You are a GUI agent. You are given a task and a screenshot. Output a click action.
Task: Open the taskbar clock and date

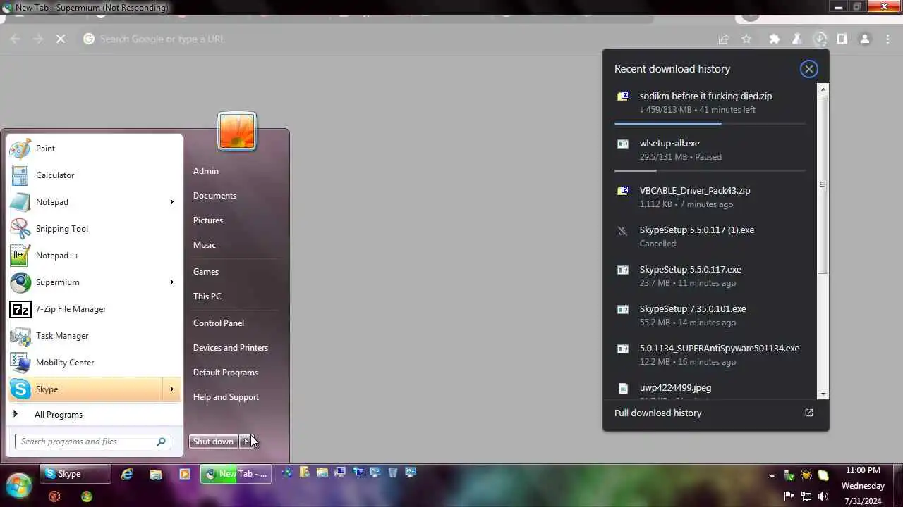(863, 486)
